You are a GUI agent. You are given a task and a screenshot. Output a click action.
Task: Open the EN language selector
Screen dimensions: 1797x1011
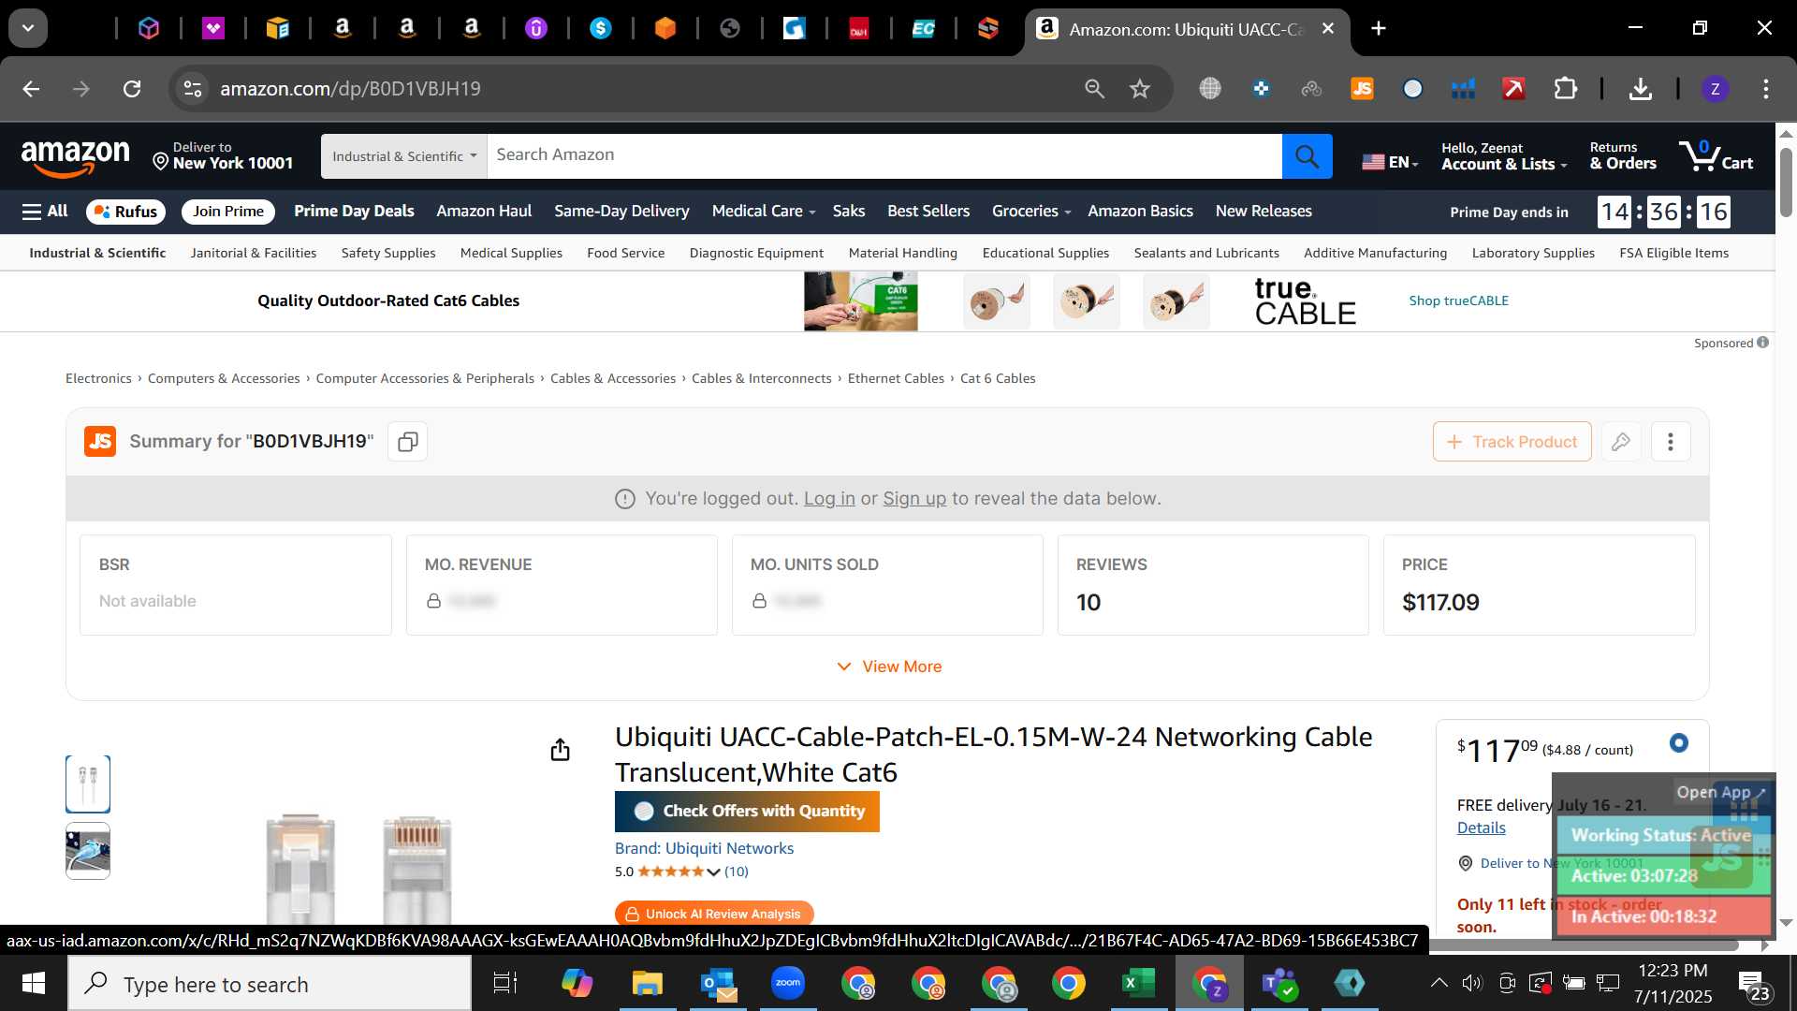(x=1390, y=162)
